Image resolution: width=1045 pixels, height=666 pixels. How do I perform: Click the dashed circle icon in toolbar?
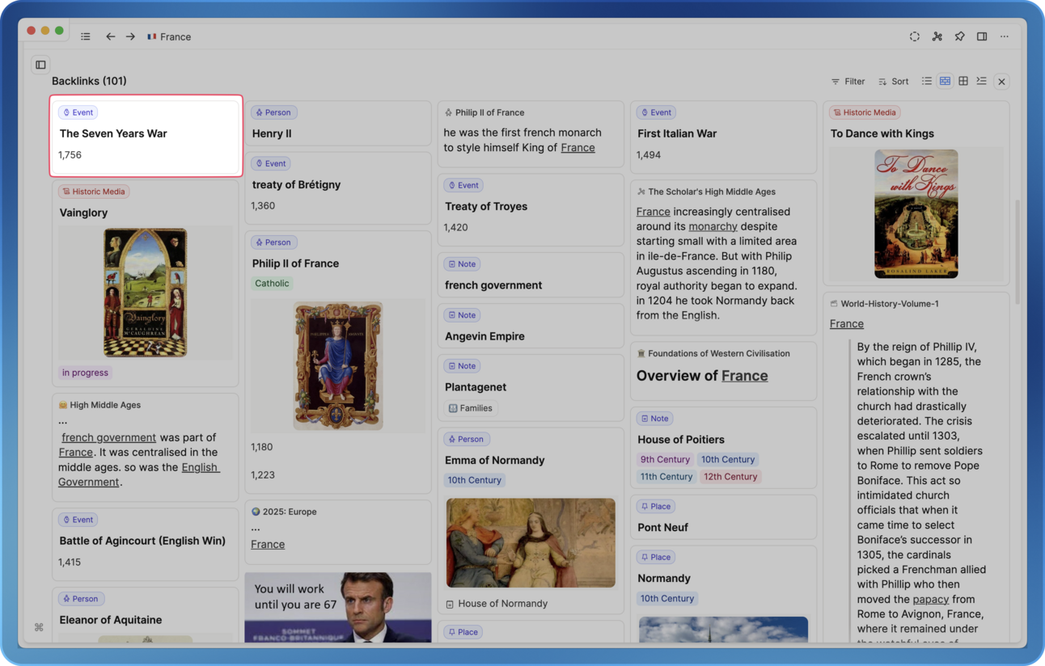tap(914, 36)
